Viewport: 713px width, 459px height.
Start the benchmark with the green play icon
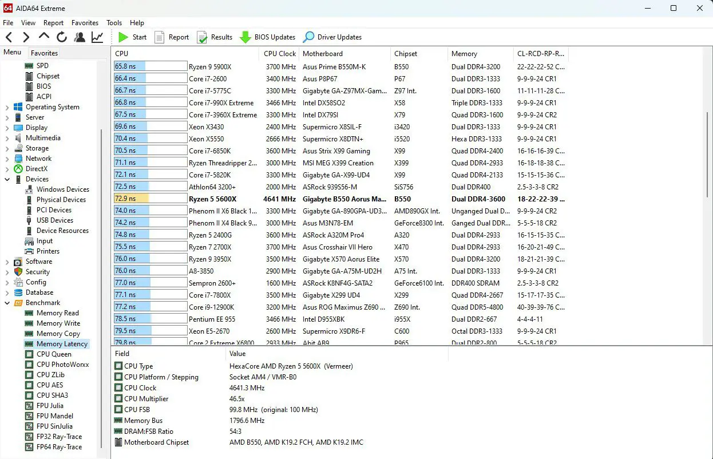click(x=123, y=37)
